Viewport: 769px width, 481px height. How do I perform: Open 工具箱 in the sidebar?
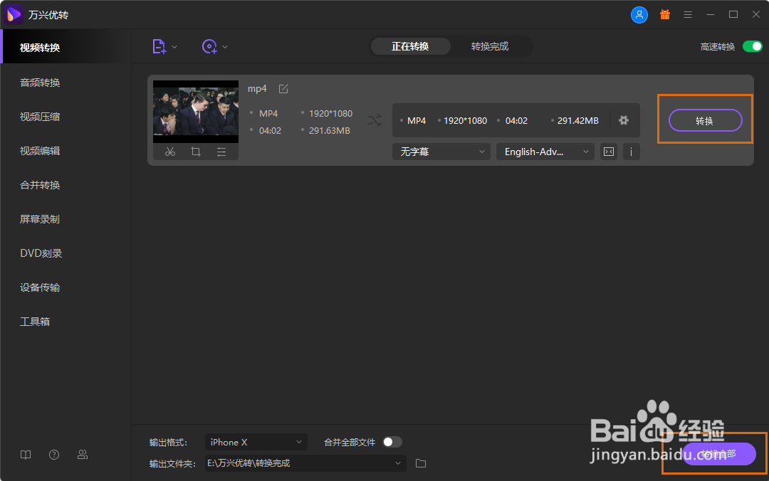tap(35, 322)
